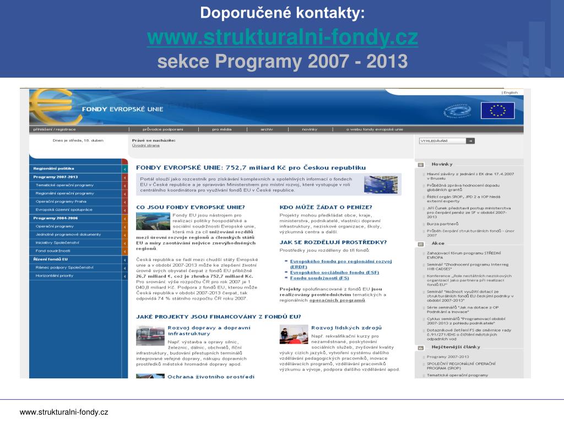Expand arrow next to Tematické operační programy
The height and width of the screenshot is (423, 564).
(x=125, y=186)
